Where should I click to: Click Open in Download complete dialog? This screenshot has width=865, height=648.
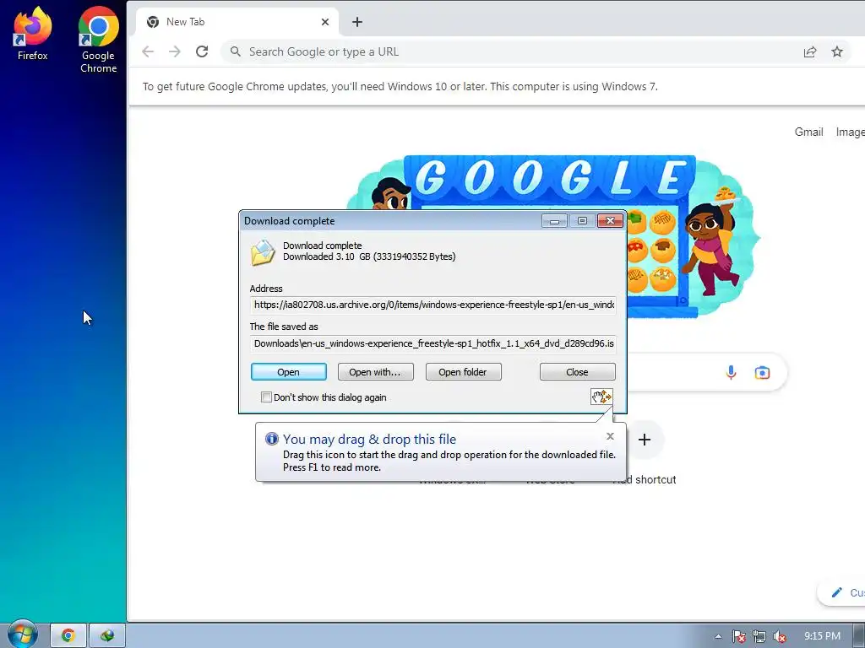pyautogui.click(x=289, y=372)
